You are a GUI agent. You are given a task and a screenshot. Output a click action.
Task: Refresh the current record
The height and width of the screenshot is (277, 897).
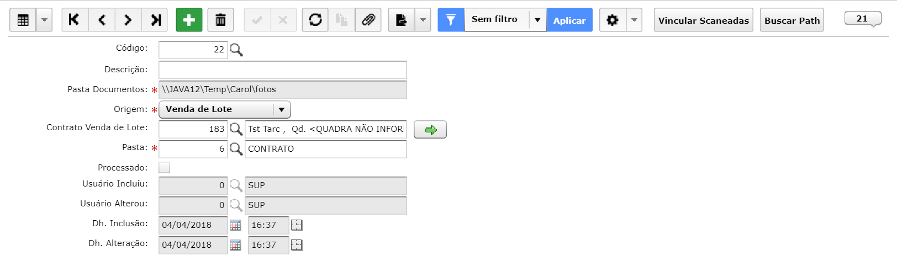315,20
